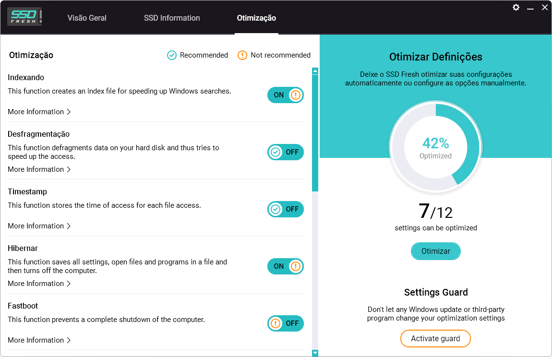Turn on the Desfragmentação toggle
Image resolution: width=552 pixels, height=357 pixels.
(286, 152)
